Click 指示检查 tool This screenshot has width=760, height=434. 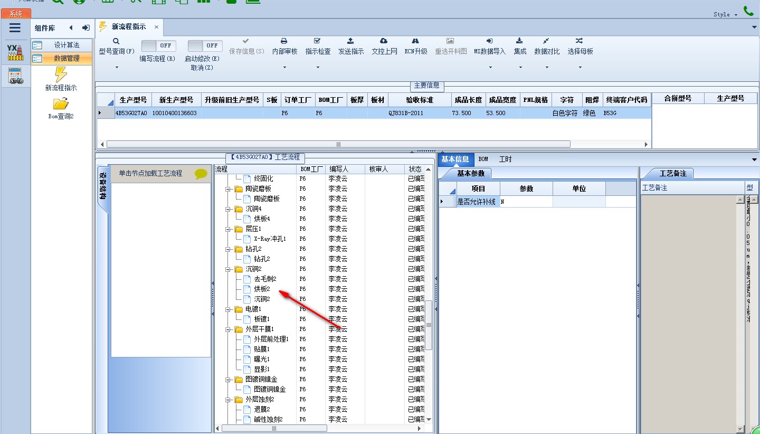pyautogui.click(x=318, y=46)
